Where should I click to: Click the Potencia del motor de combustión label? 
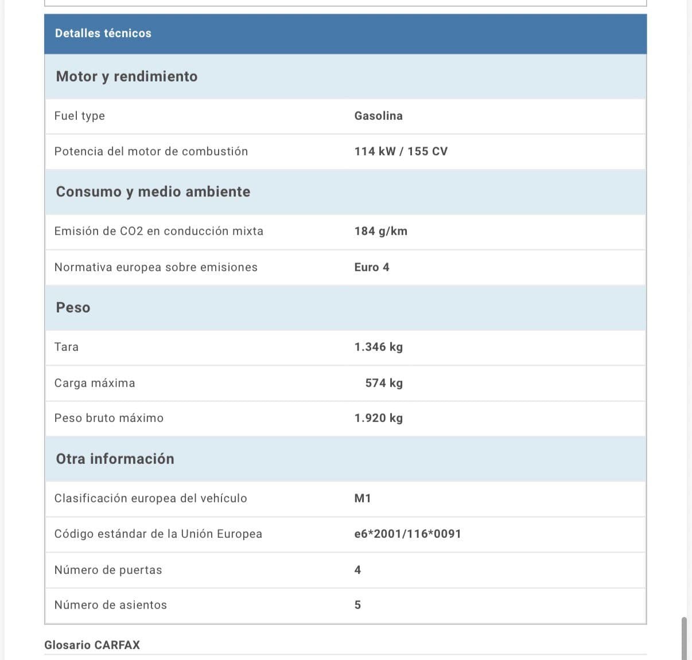(151, 151)
